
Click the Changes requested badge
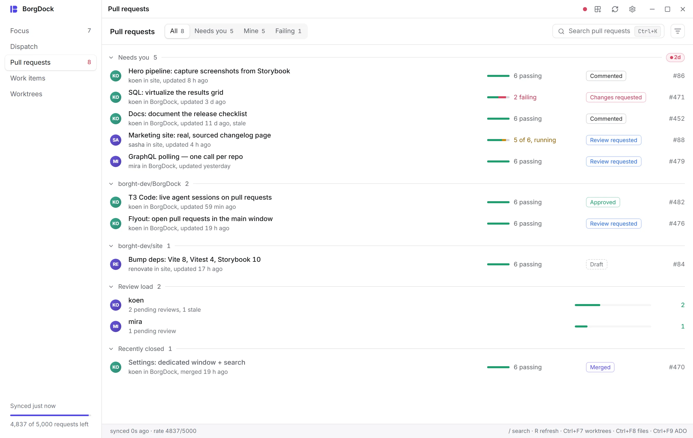pyautogui.click(x=616, y=97)
